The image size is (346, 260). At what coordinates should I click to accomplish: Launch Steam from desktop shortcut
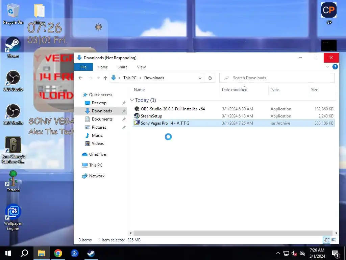pos(13,47)
